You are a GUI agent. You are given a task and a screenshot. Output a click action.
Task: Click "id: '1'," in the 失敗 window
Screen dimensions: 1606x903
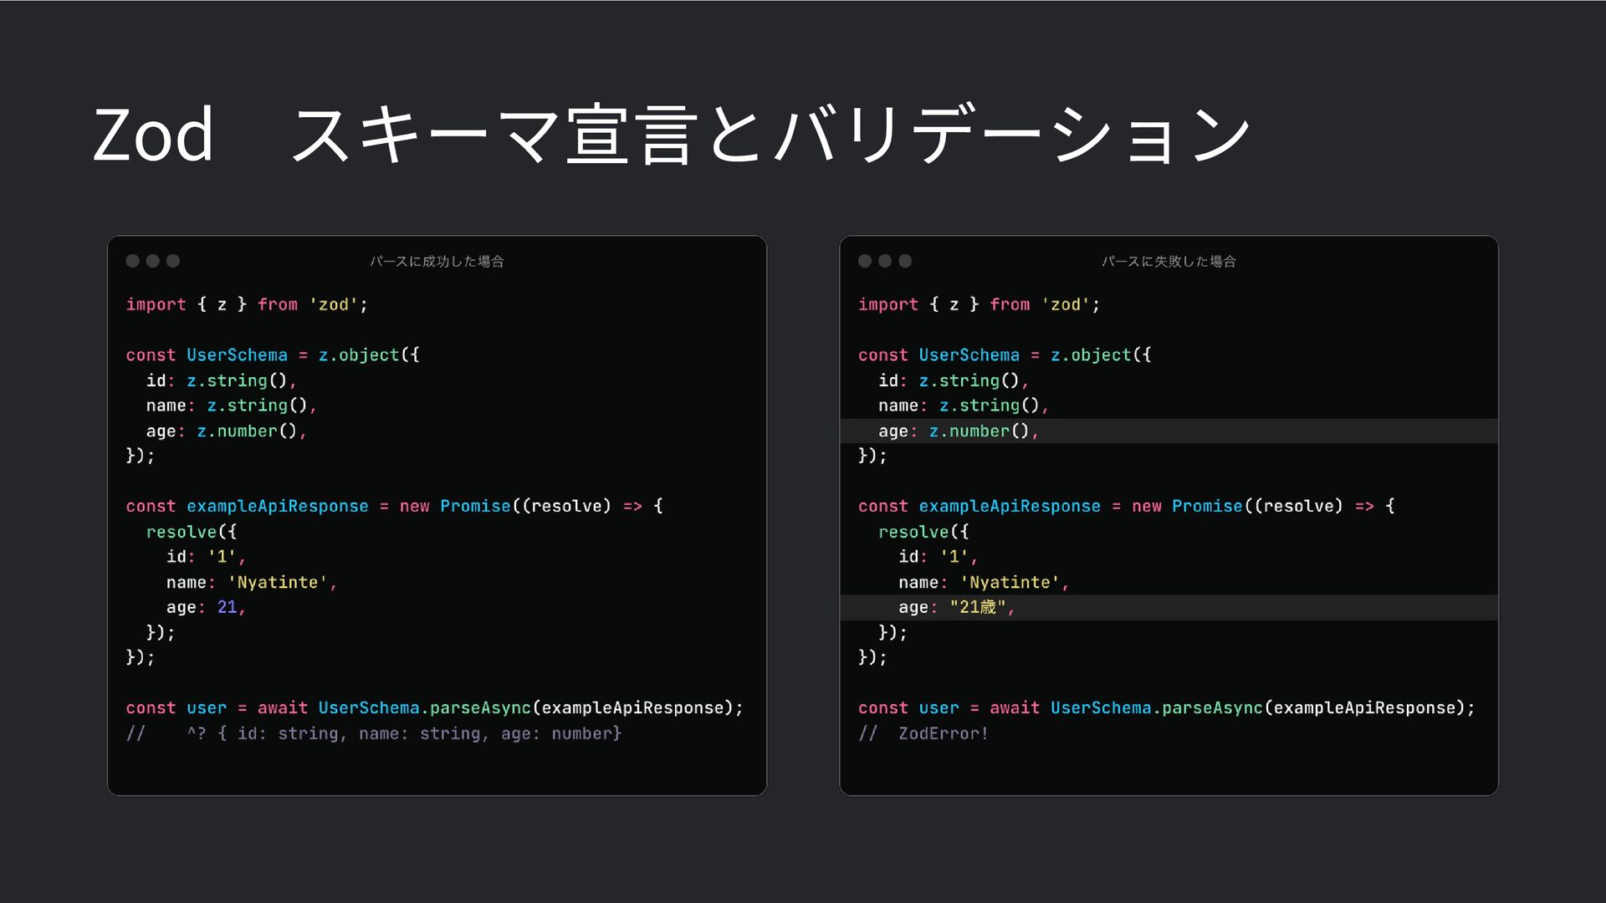[x=938, y=557]
